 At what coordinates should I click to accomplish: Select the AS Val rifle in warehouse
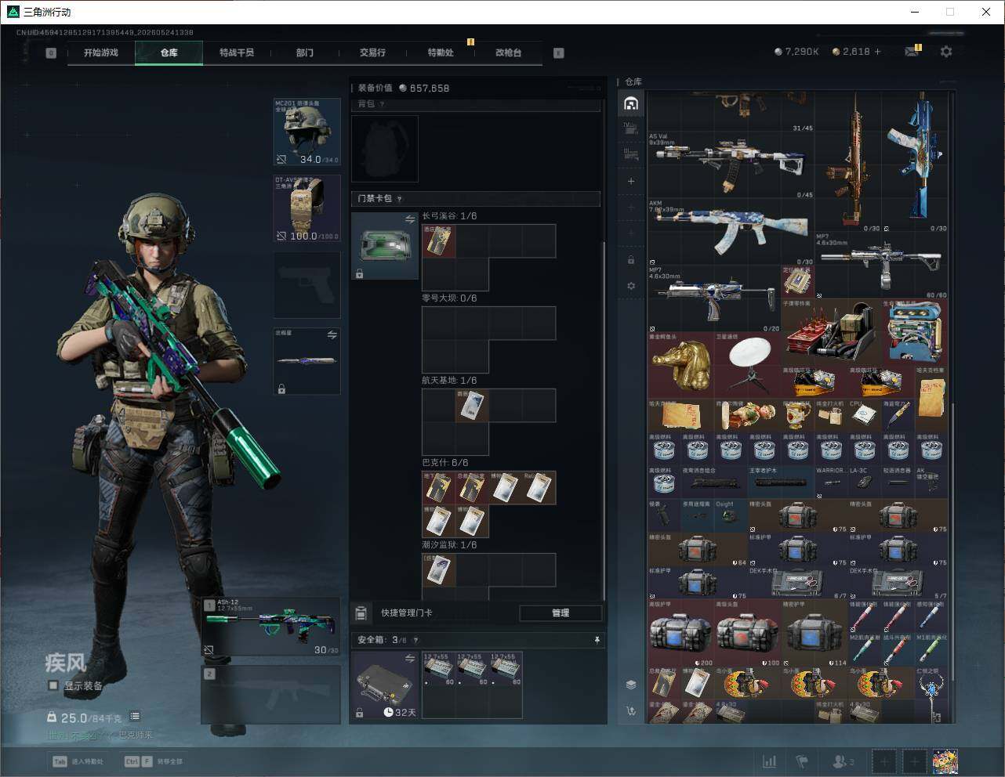click(x=731, y=165)
